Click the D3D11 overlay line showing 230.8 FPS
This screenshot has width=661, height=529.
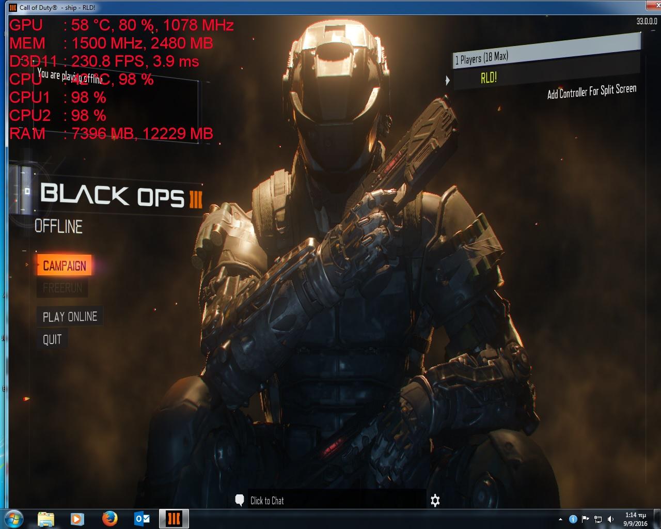[104, 61]
